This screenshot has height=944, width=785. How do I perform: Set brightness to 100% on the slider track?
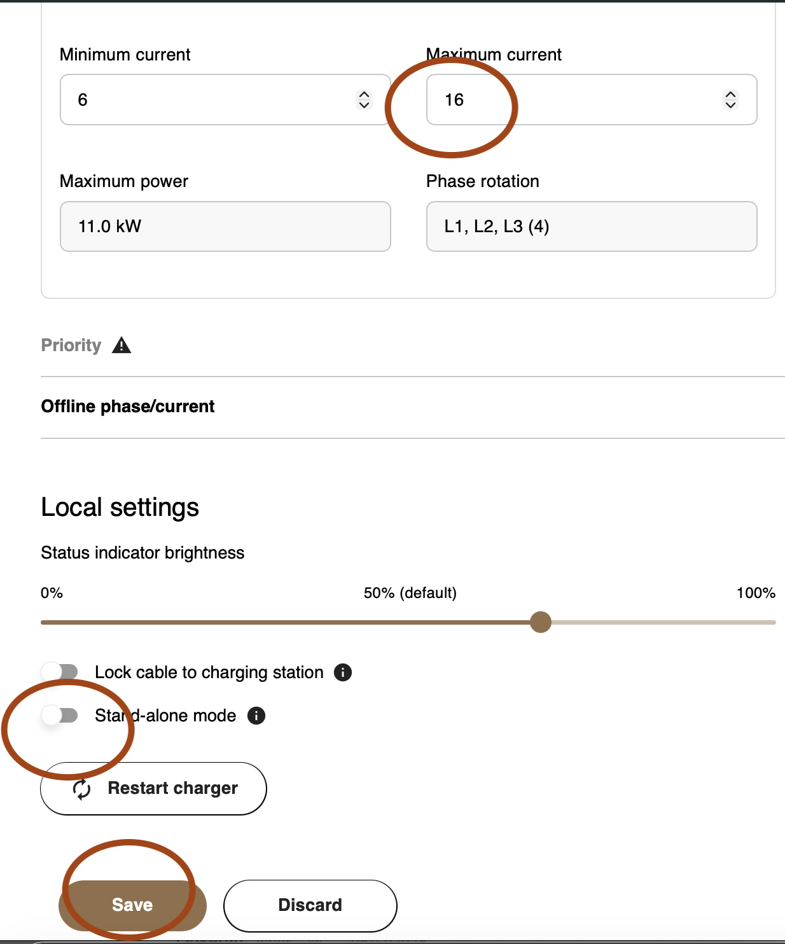coord(774,622)
